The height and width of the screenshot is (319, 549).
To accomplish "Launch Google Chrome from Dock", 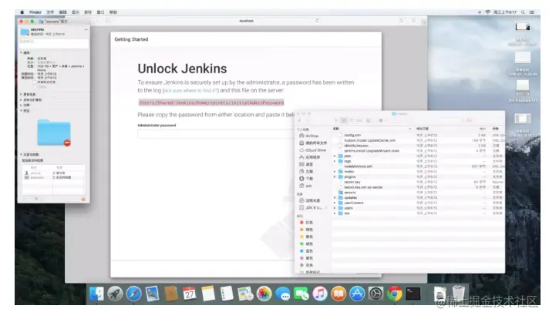I will [394, 294].
